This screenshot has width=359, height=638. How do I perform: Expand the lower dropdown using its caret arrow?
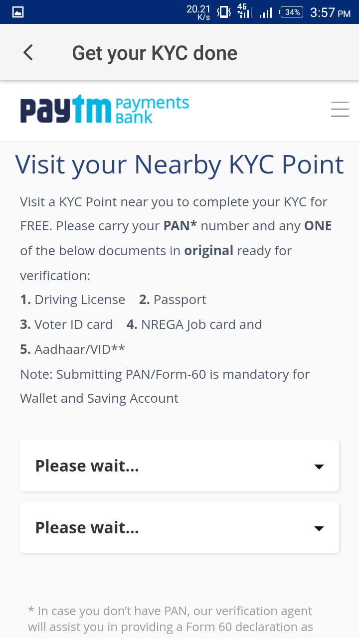point(319,528)
